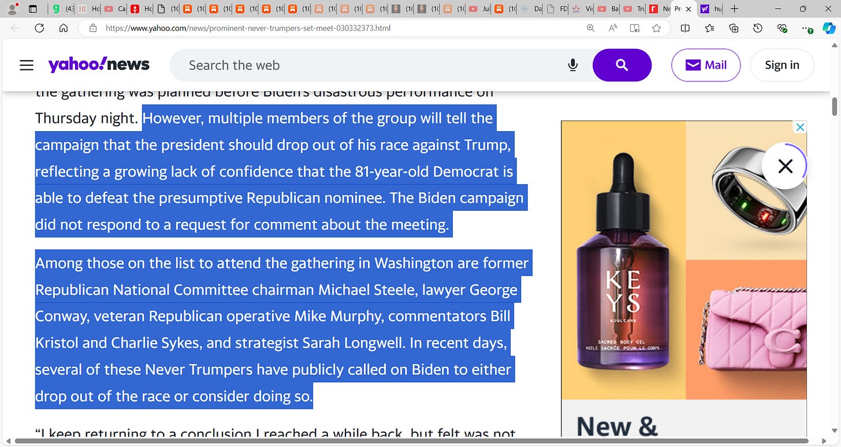Switch to the red microphone Ho tab
Screen dimensions: 841x447
click(141, 9)
